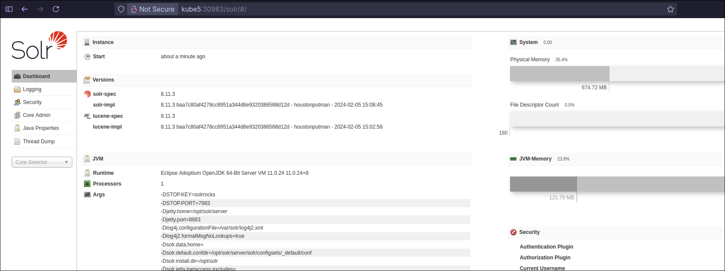This screenshot has width=725, height=271.
Task: Click the System load value 0.00
Action: click(548, 42)
